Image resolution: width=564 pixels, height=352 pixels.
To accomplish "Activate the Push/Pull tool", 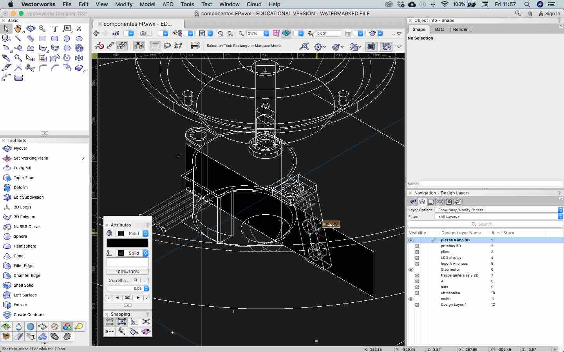I will coord(22,168).
